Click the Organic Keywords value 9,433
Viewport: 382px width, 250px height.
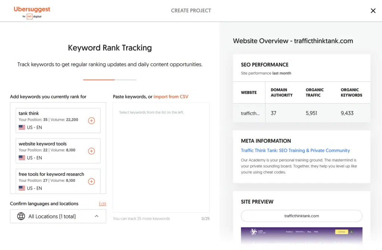(347, 113)
